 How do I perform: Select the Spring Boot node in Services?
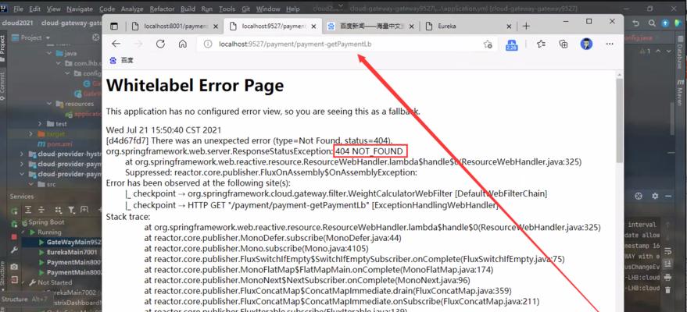(42, 222)
